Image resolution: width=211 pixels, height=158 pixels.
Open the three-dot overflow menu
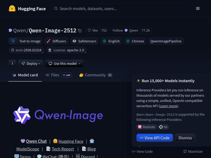click(x=12, y=63)
